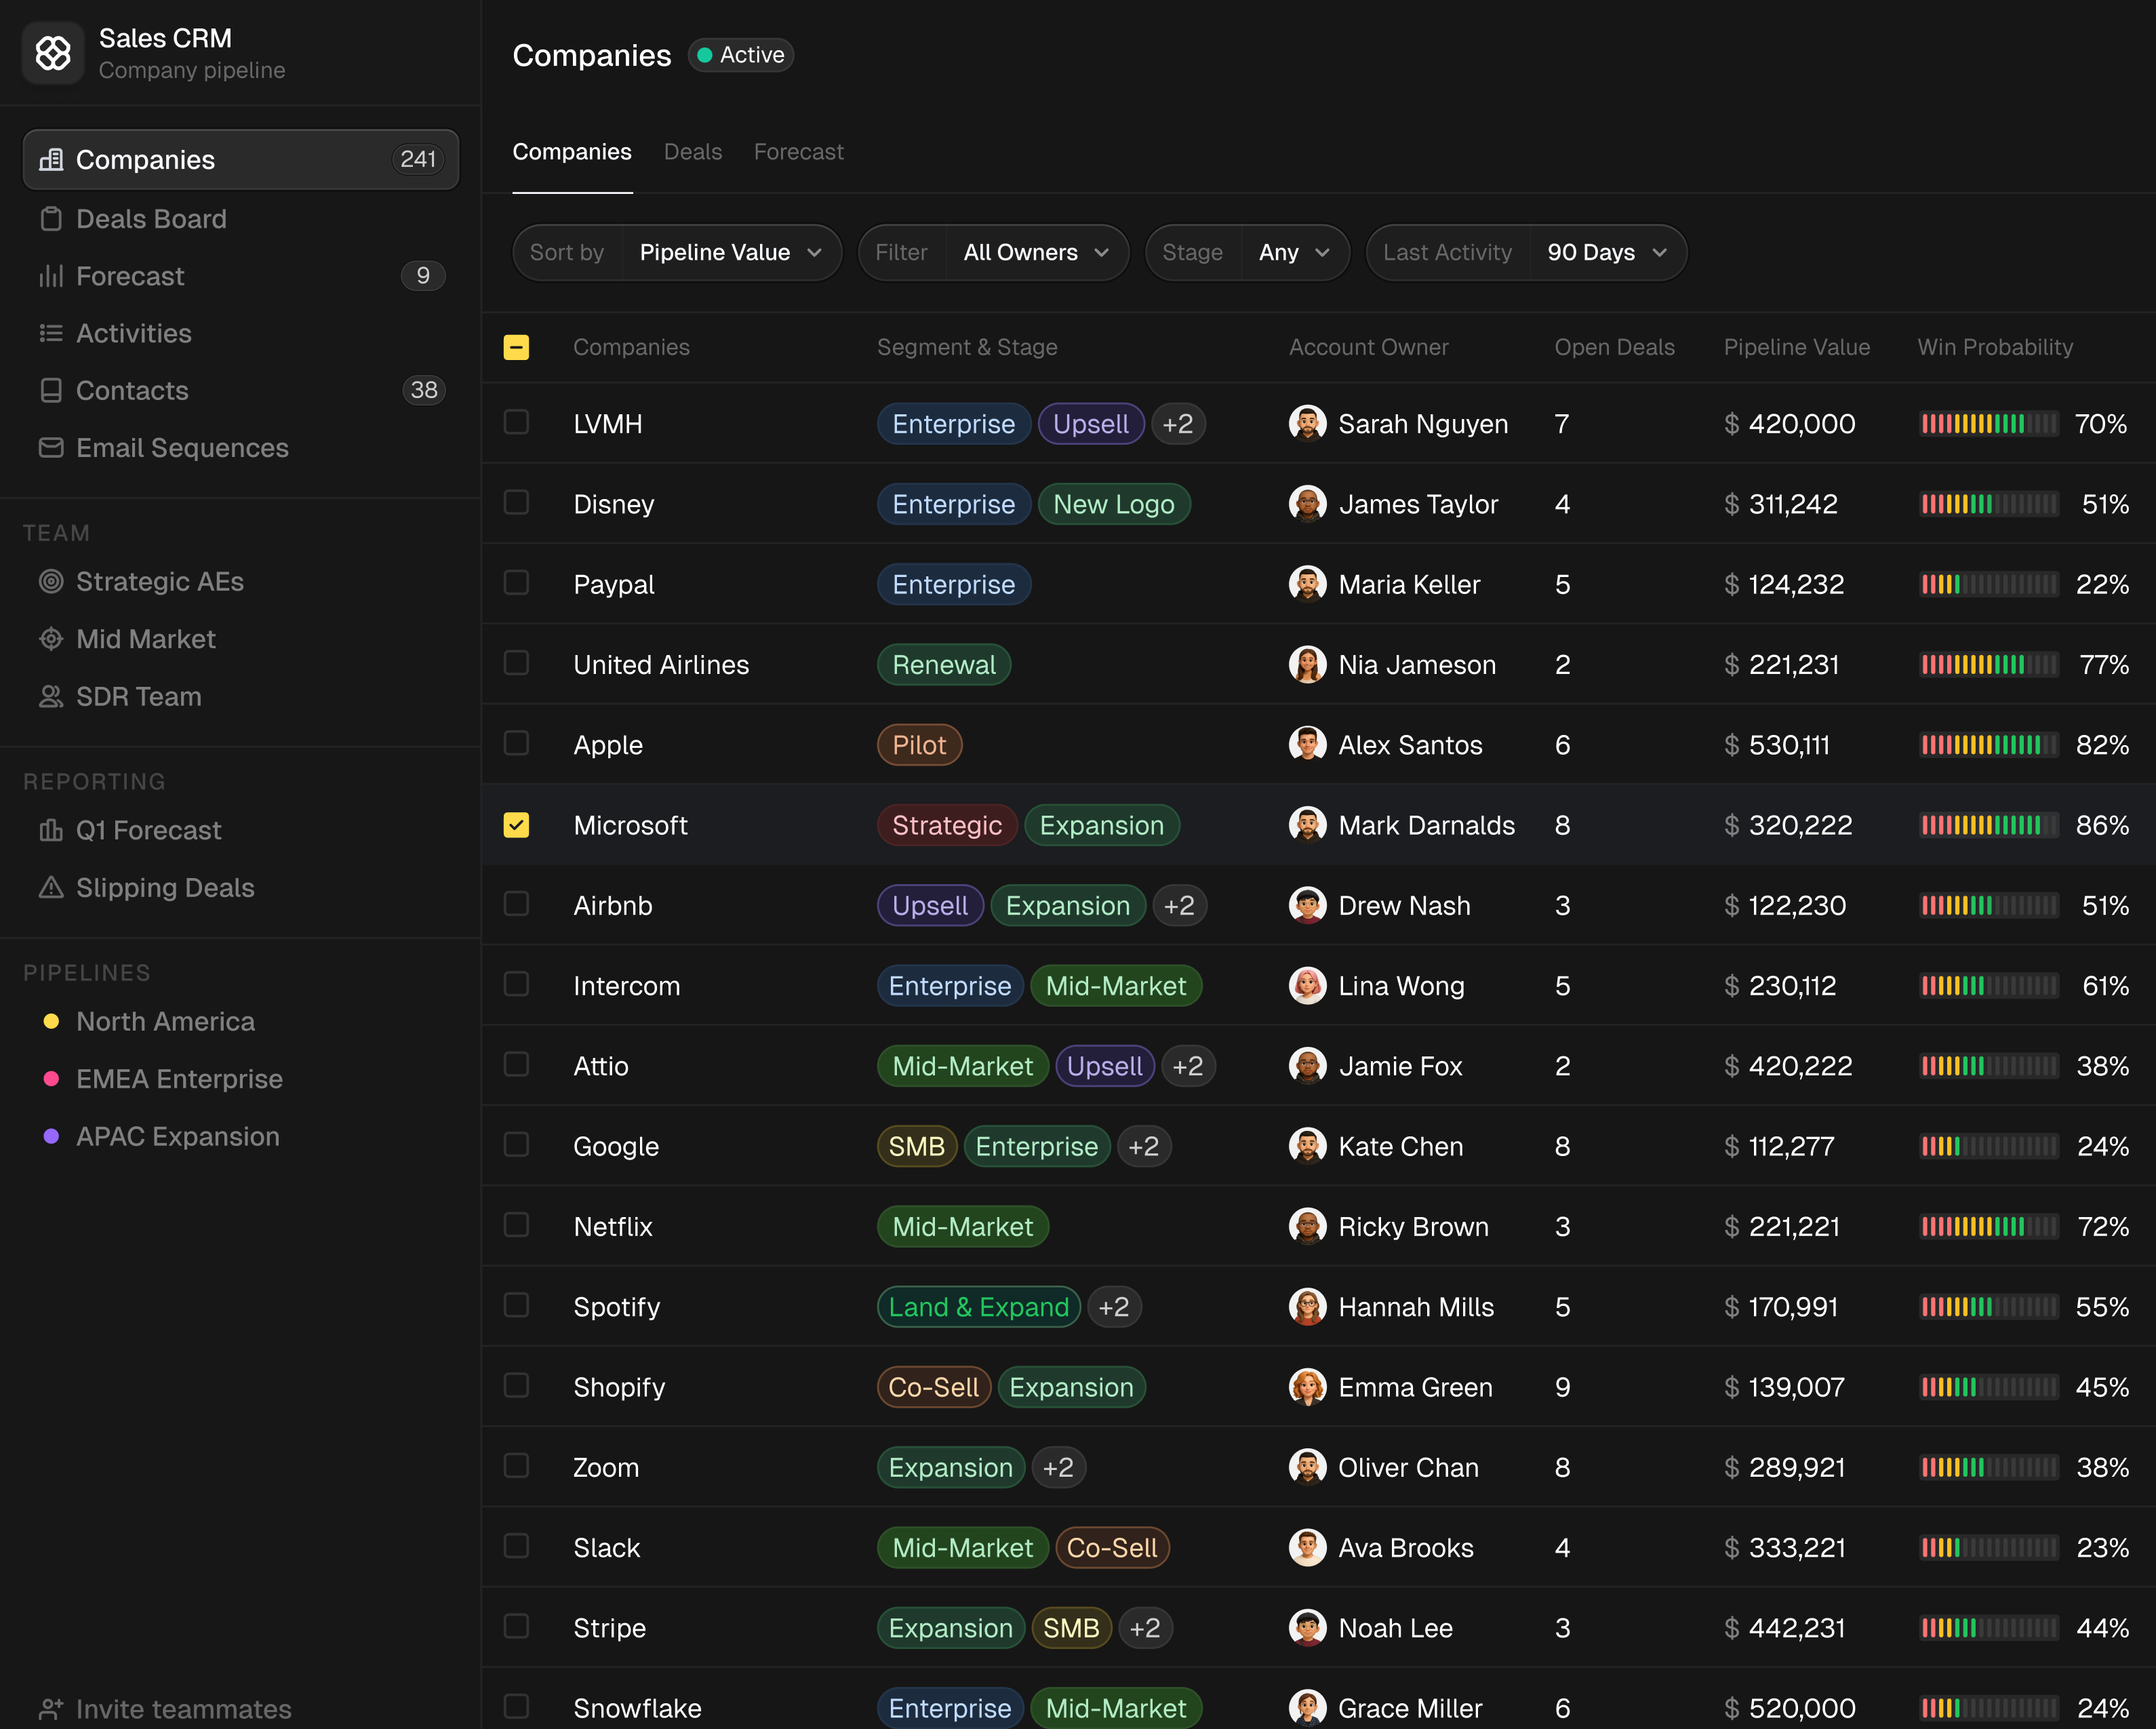This screenshot has width=2156, height=1729.
Task: Click the Sales CRM logo icon
Action: pos(53,53)
